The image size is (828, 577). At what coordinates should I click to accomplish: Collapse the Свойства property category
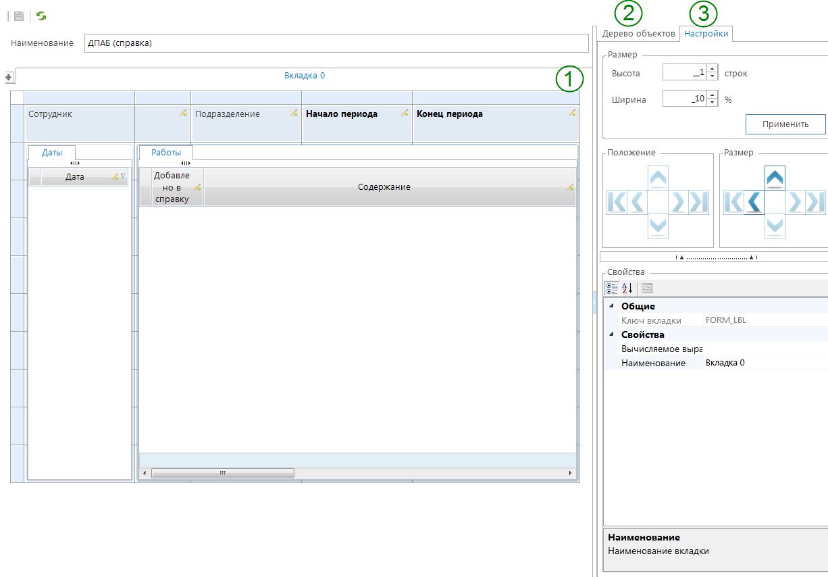[x=612, y=334]
